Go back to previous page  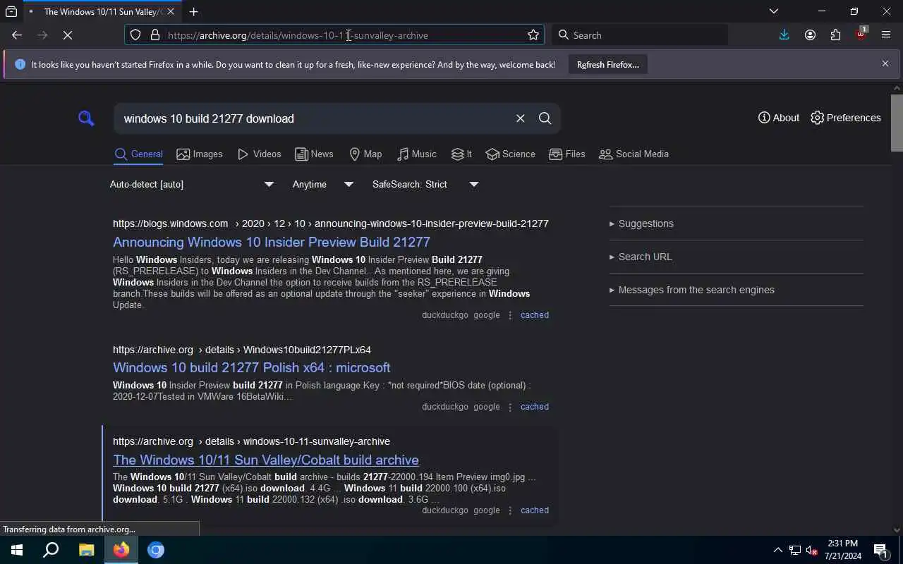[x=17, y=35]
